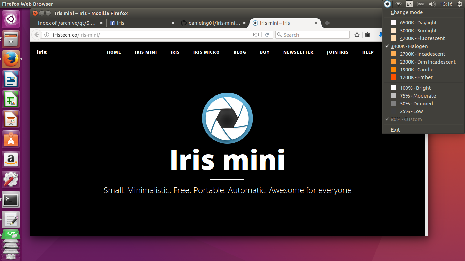
Task: Toggle Reader View icon in address bar
Action: point(256,35)
